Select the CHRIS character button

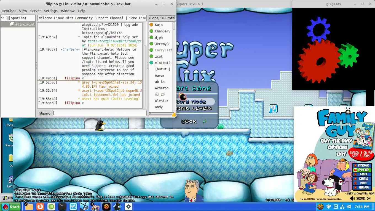tap(362, 179)
